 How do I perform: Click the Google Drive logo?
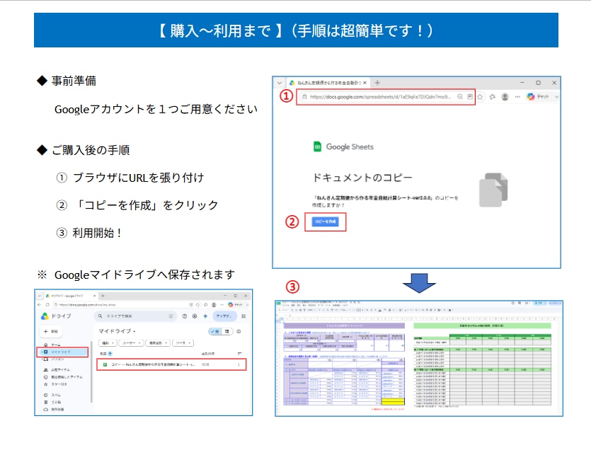(x=56, y=316)
